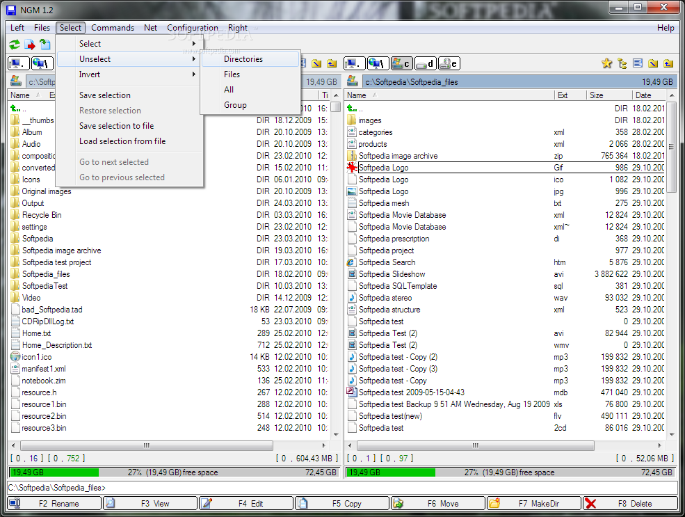The image size is (685, 517).
Task: Open the Help menu
Action: pyautogui.click(x=666, y=28)
